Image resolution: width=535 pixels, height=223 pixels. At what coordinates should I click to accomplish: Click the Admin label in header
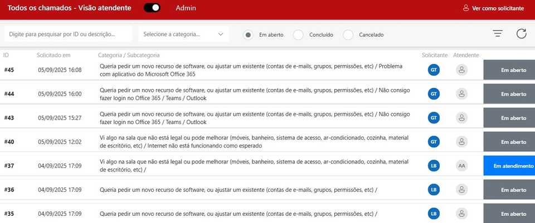click(186, 8)
